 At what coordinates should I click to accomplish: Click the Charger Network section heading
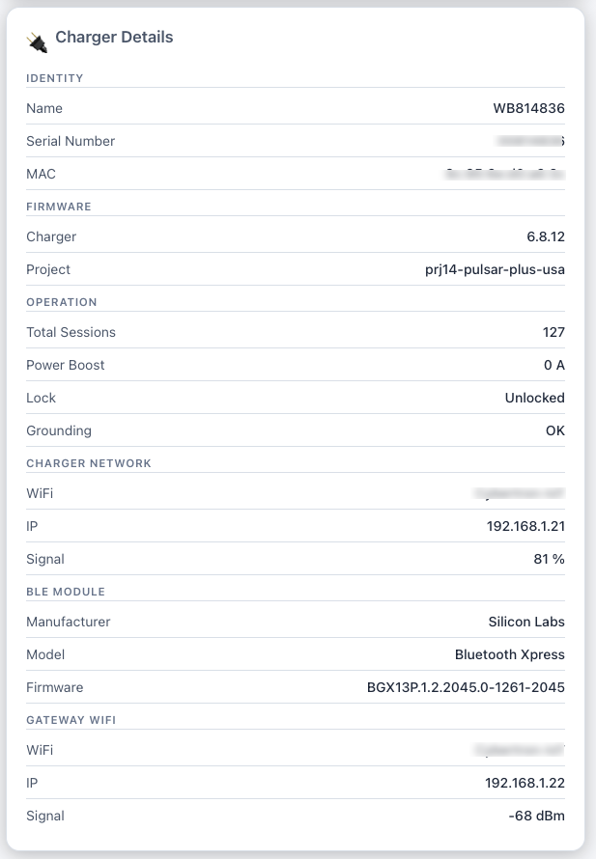tap(89, 463)
